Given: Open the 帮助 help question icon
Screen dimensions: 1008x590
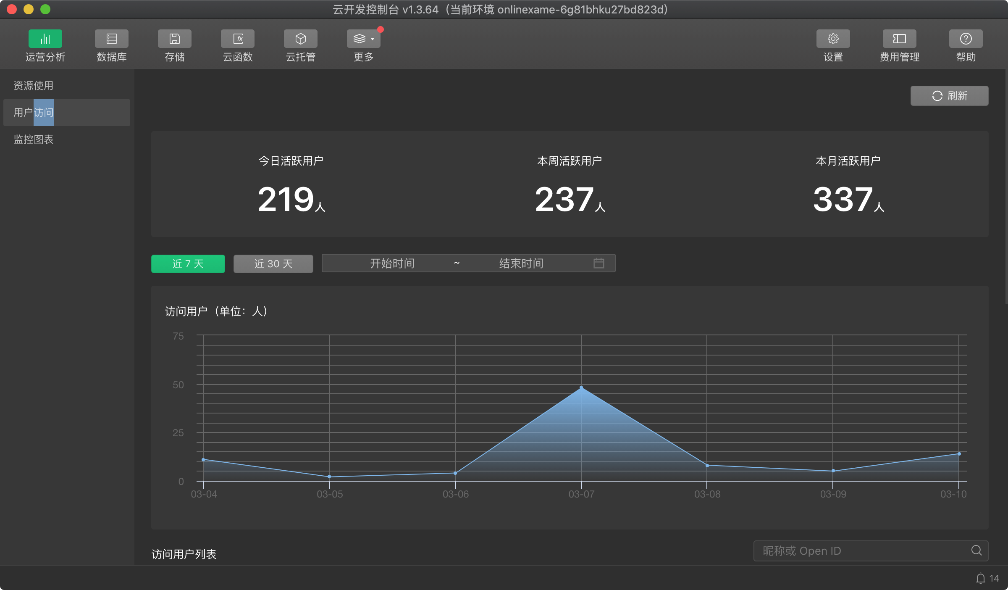Looking at the screenshot, I should (x=966, y=39).
